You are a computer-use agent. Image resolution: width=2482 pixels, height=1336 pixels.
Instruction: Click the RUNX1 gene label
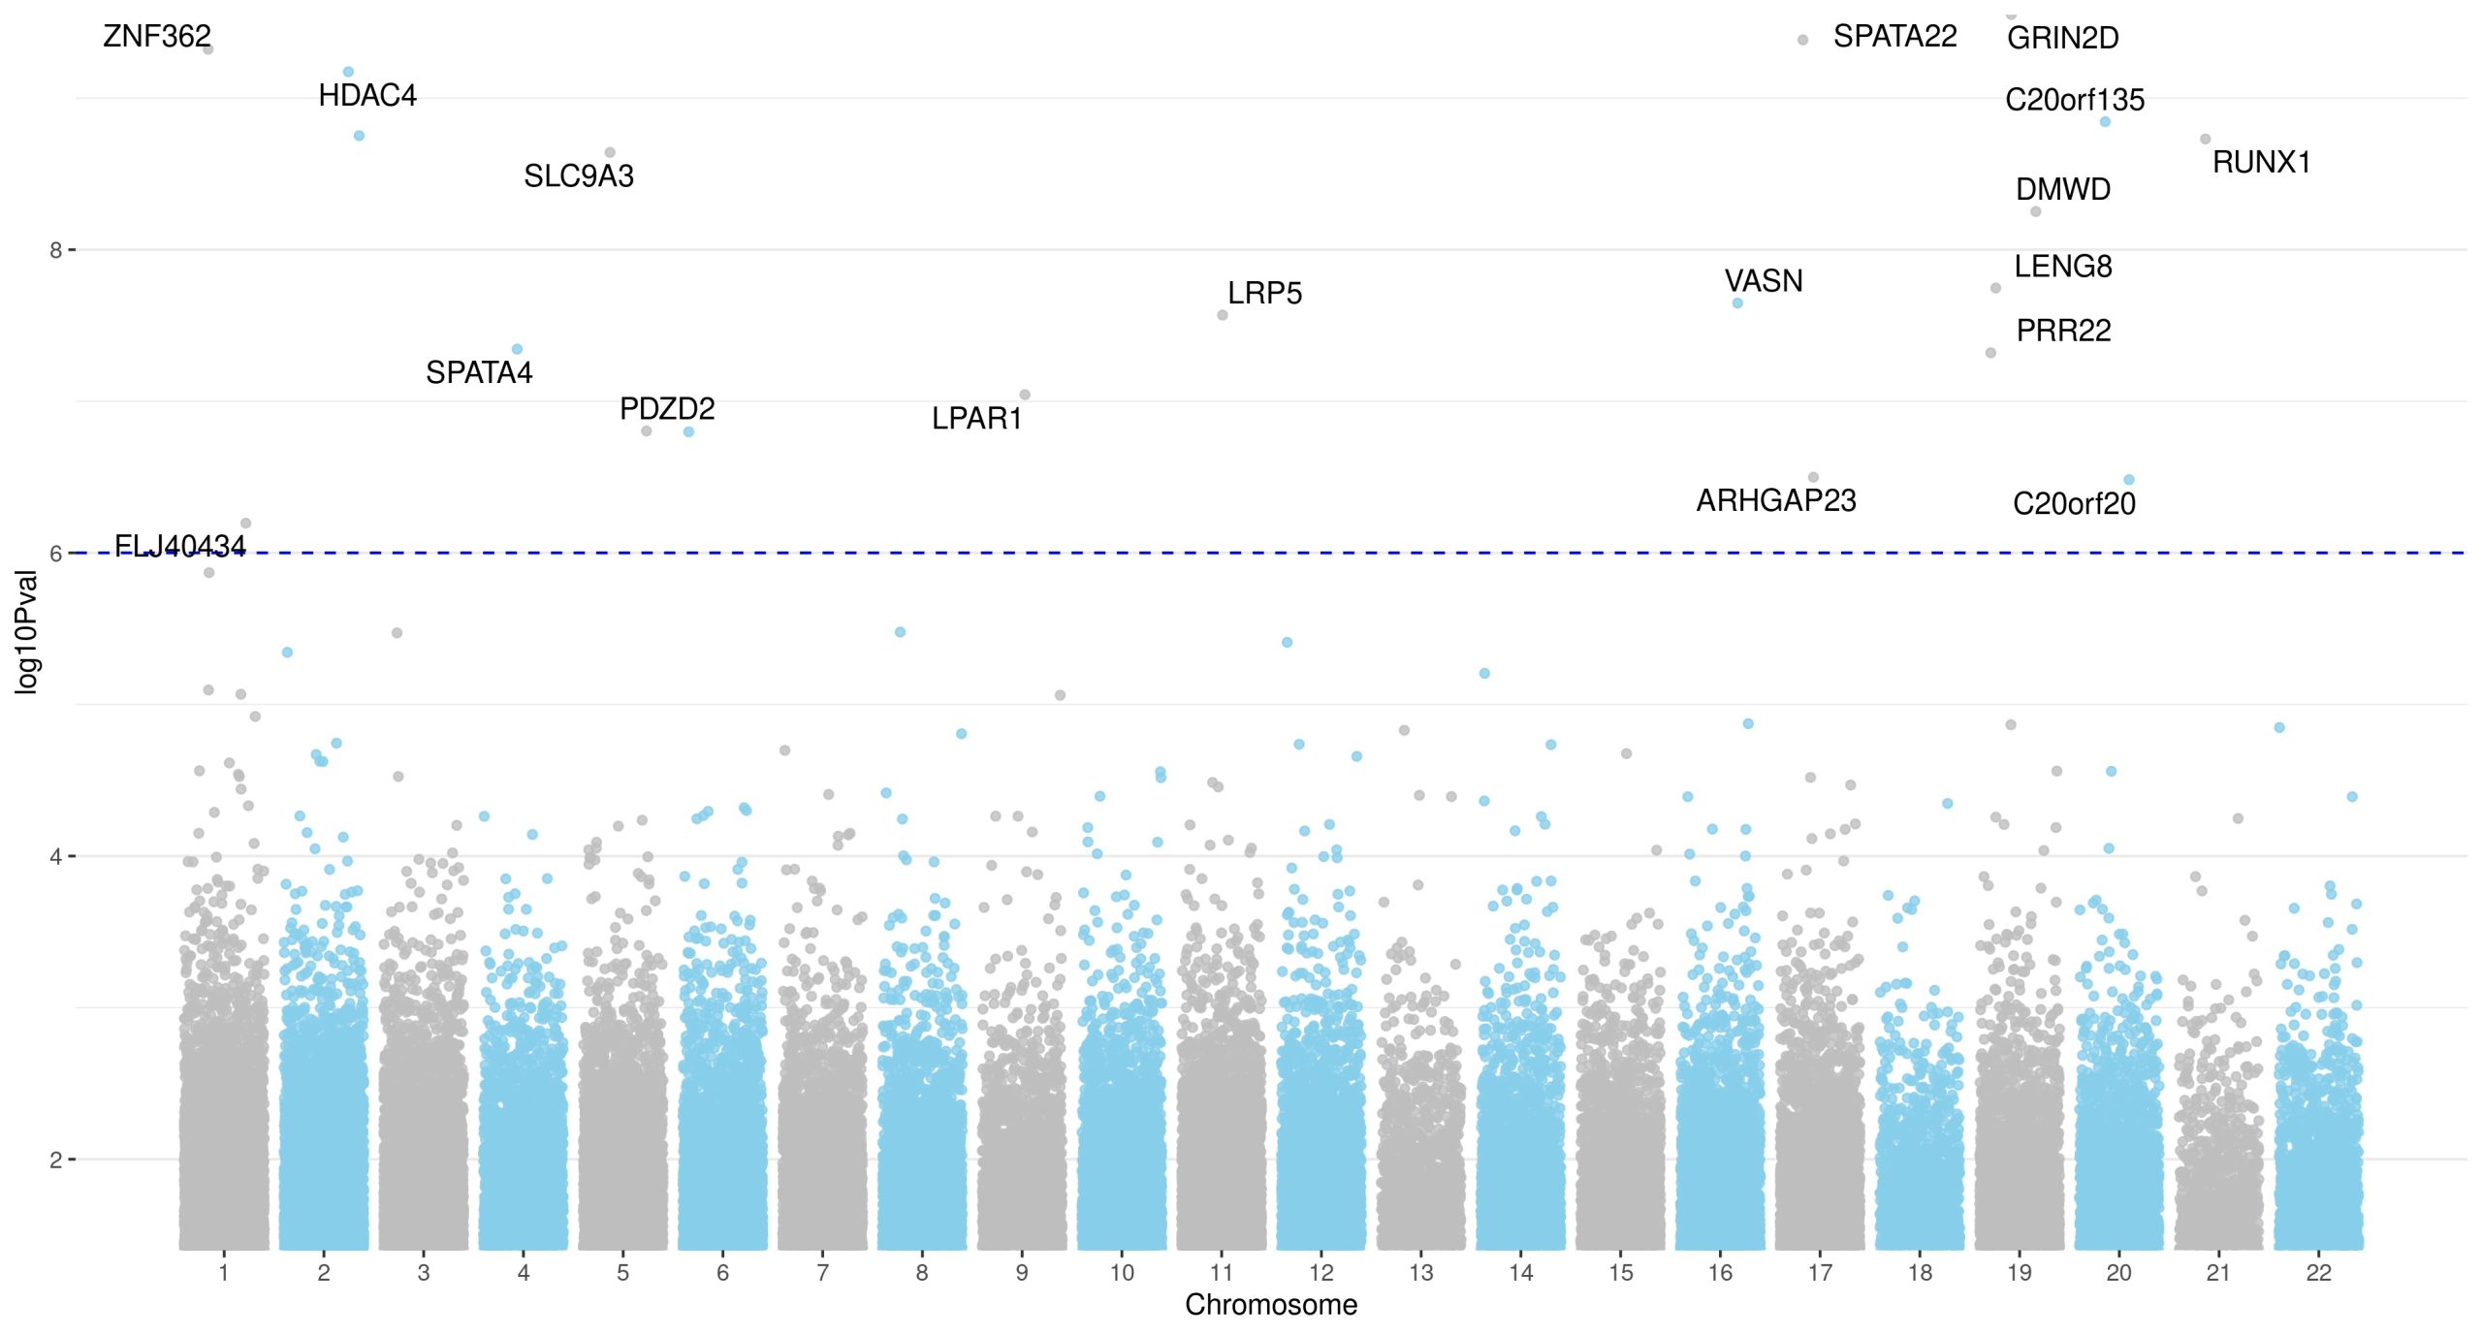pos(2261,162)
